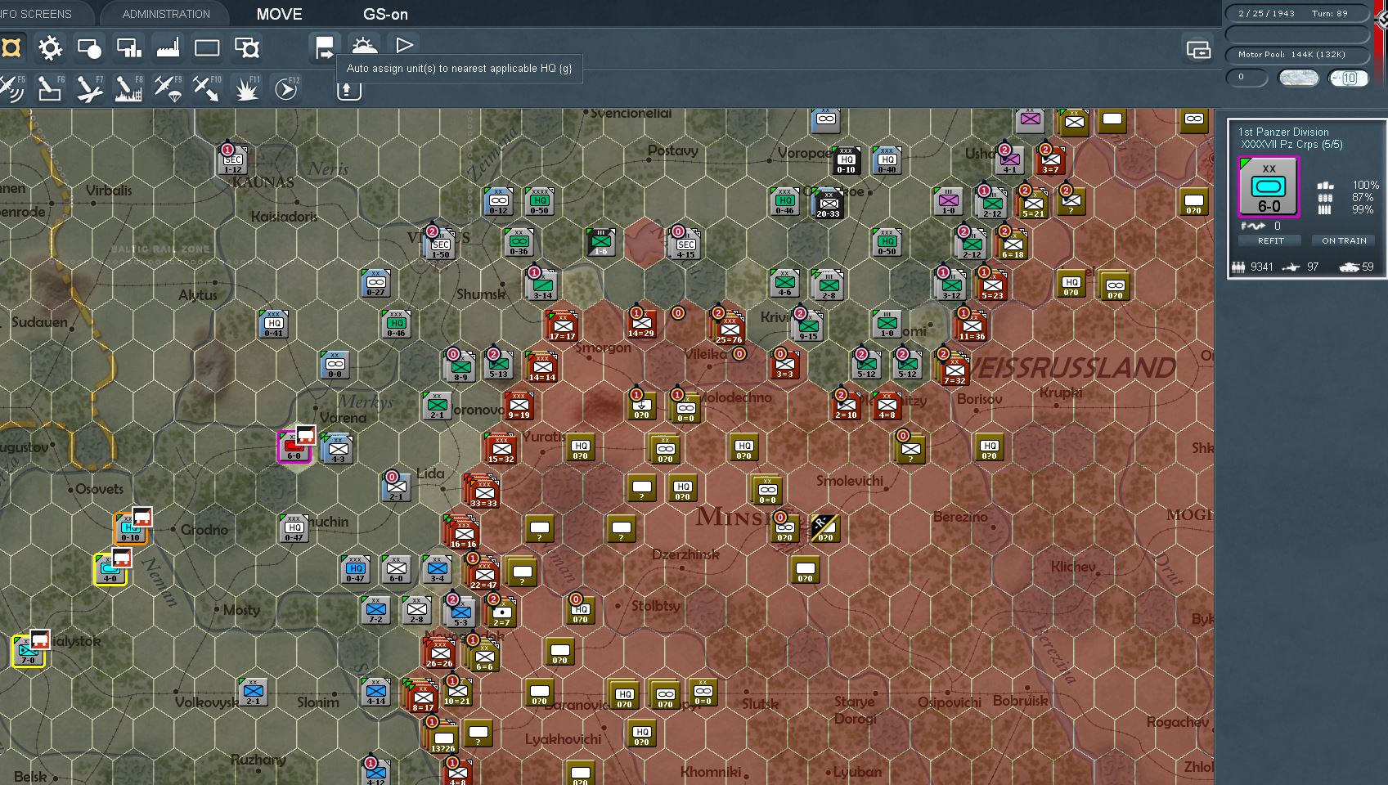Click the snowy ground weather indicator
This screenshot has height=785, width=1388.
tap(1299, 78)
